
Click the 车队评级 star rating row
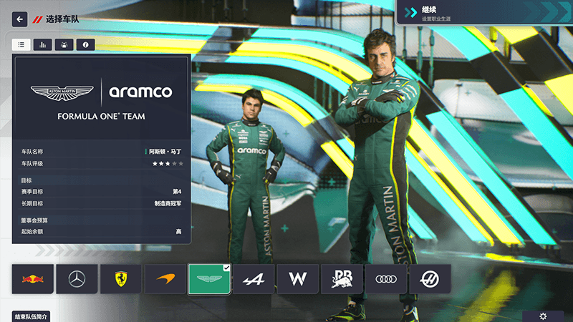click(x=102, y=164)
